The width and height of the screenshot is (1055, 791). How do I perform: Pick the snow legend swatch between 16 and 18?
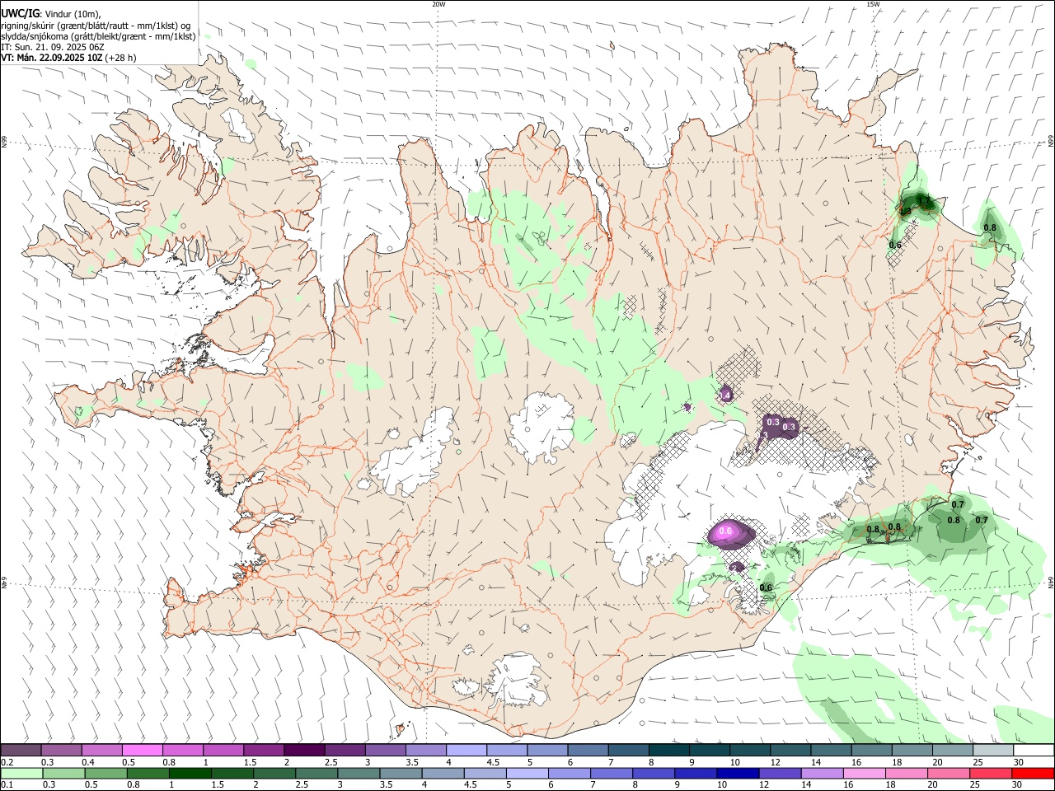pos(872,750)
